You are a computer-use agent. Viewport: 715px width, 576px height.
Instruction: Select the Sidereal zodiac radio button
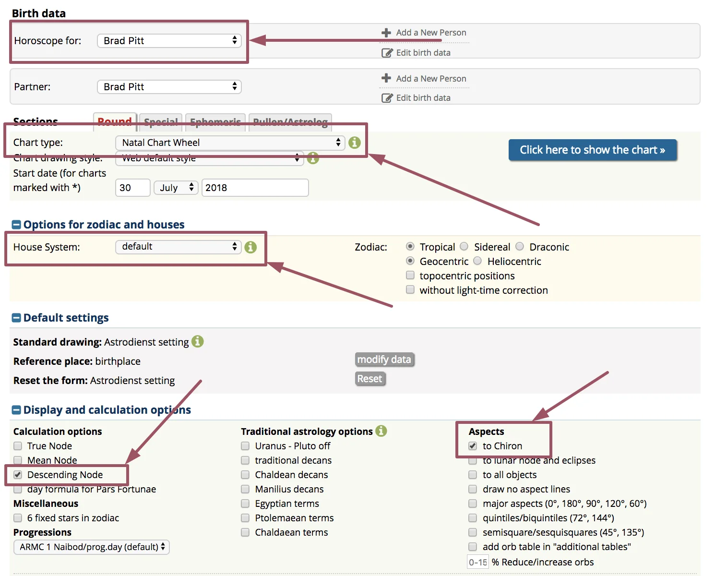point(464,247)
